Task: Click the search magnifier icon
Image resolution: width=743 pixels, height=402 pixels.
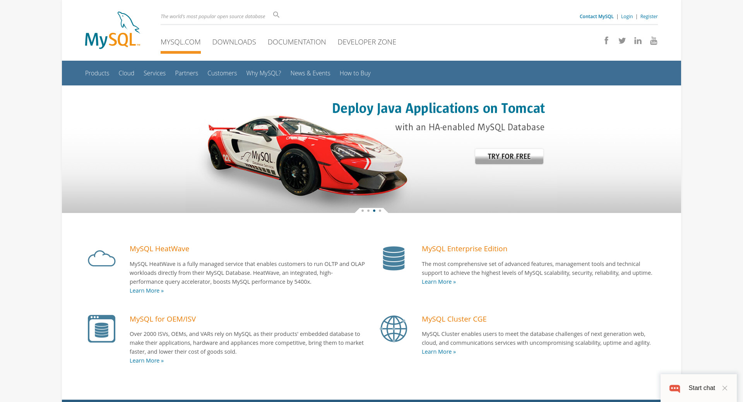Action: tap(276, 15)
